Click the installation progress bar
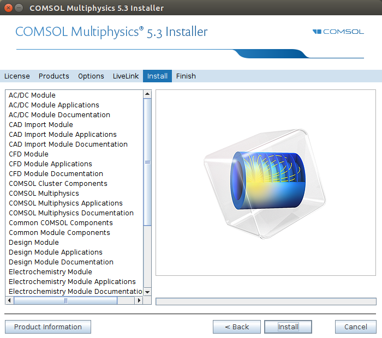 [x=266, y=301]
